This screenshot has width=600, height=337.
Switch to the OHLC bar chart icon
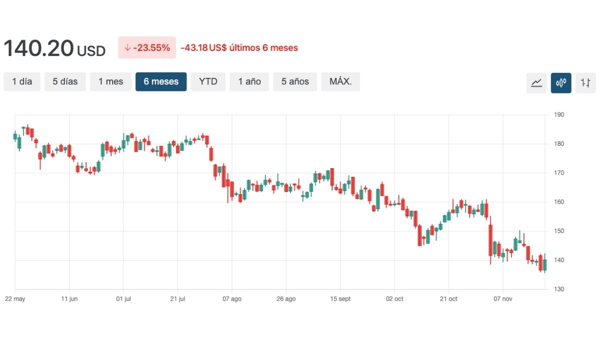pyautogui.click(x=585, y=83)
